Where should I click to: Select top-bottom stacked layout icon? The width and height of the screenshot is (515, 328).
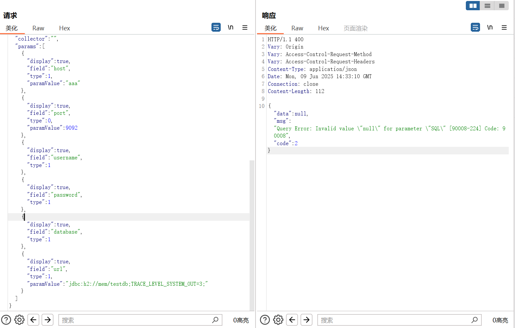point(487,6)
